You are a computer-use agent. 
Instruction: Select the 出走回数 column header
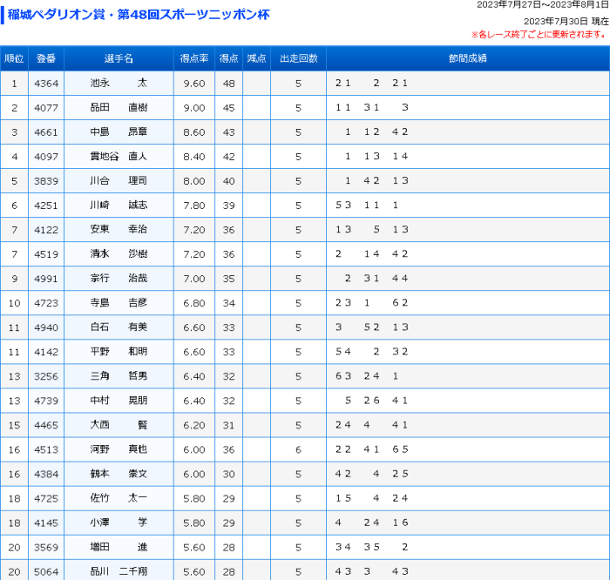click(x=298, y=58)
